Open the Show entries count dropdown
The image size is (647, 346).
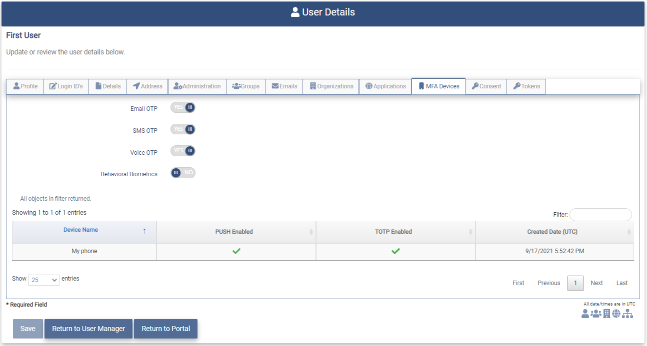tap(43, 280)
